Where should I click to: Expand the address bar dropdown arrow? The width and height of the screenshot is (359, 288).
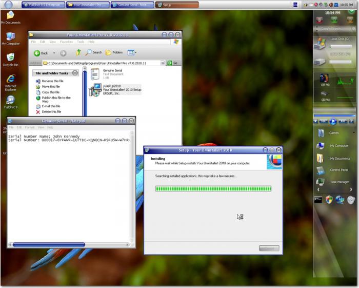click(x=163, y=63)
